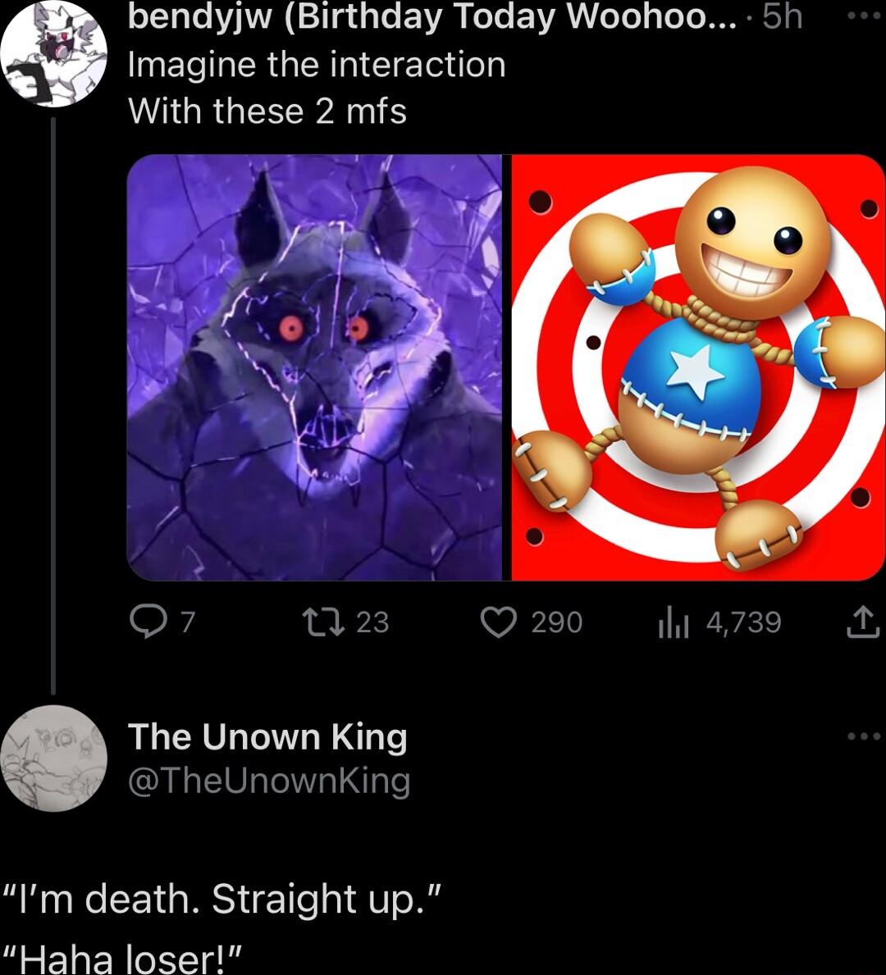This screenshot has height=975, width=886.
Task: Open three-dot menu on bendyjw's tweet
Action: (x=863, y=17)
